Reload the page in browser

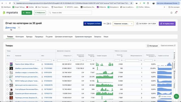point(10,3)
